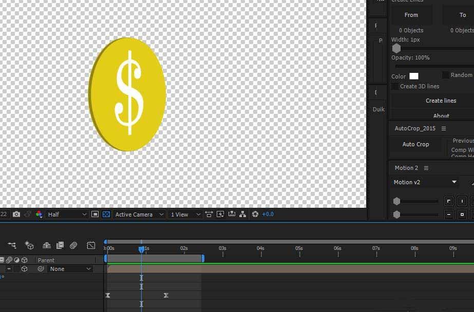
Task: Enable the Create 3D lines checkbox
Action: [395, 86]
